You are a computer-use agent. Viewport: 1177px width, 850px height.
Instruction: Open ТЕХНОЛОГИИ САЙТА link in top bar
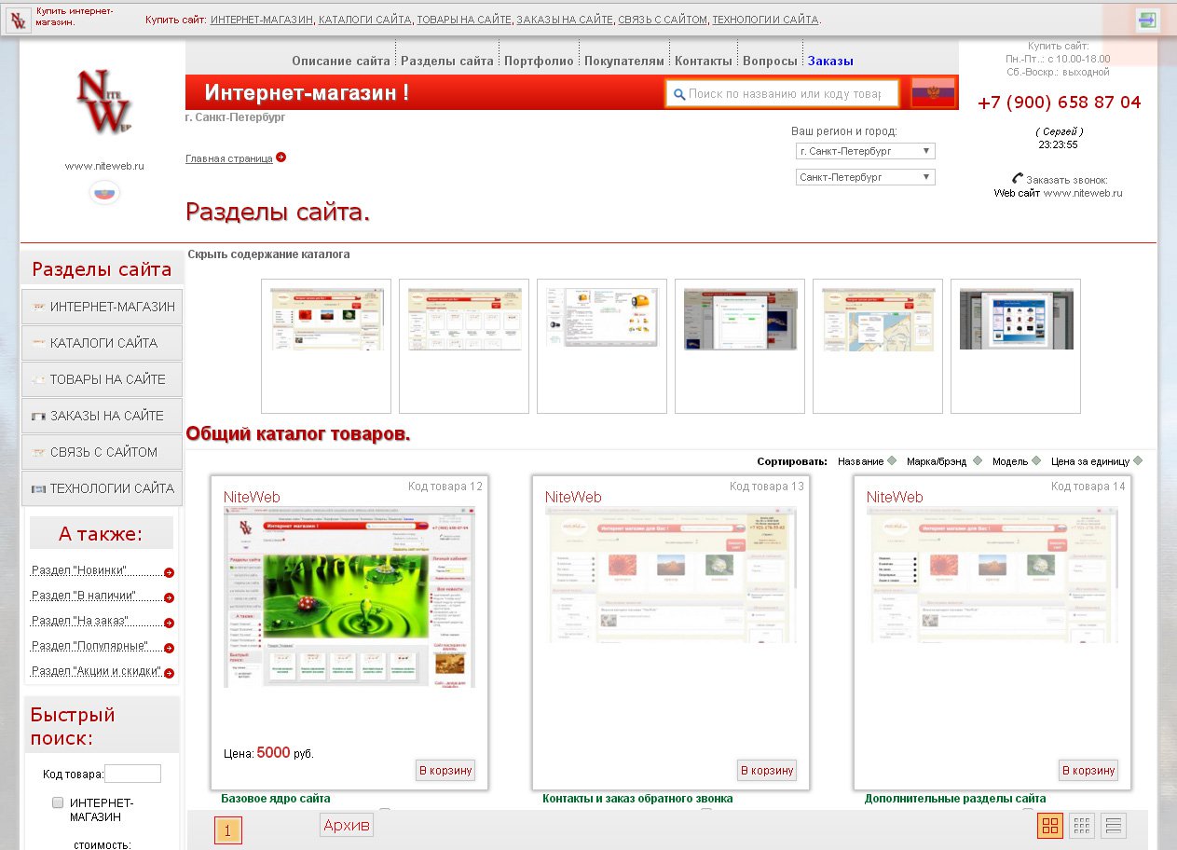tap(765, 20)
